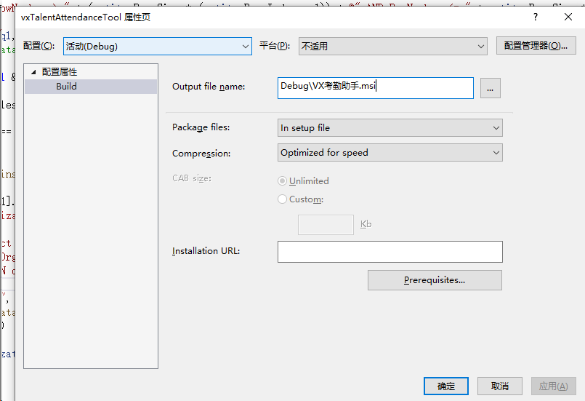This screenshot has height=401, width=585.
Task: Select the Unlimited CAB size radio button
Action: [283, 181]
